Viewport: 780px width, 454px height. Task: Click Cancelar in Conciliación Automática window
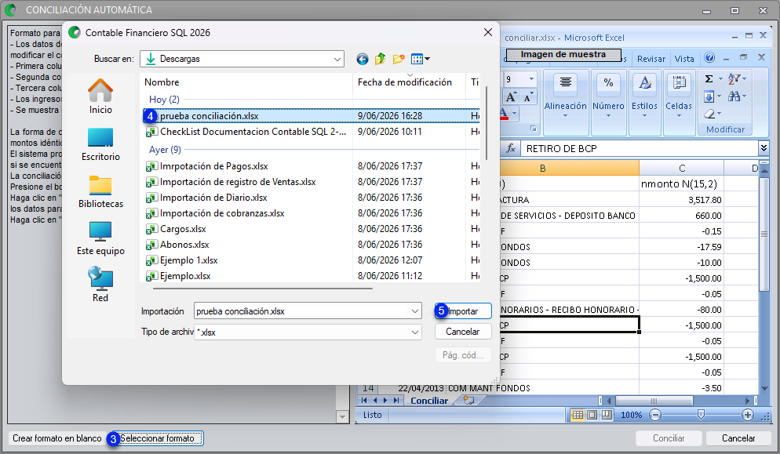[x=738, y=438]
